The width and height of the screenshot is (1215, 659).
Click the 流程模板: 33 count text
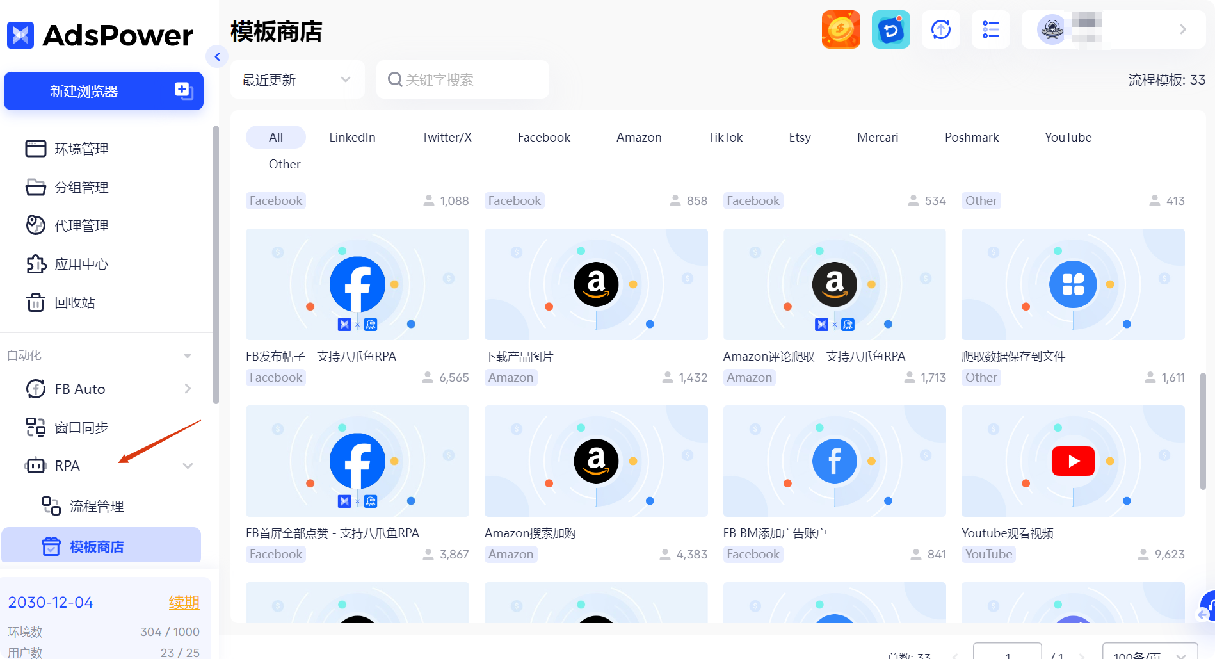(x=1166, y=79)
